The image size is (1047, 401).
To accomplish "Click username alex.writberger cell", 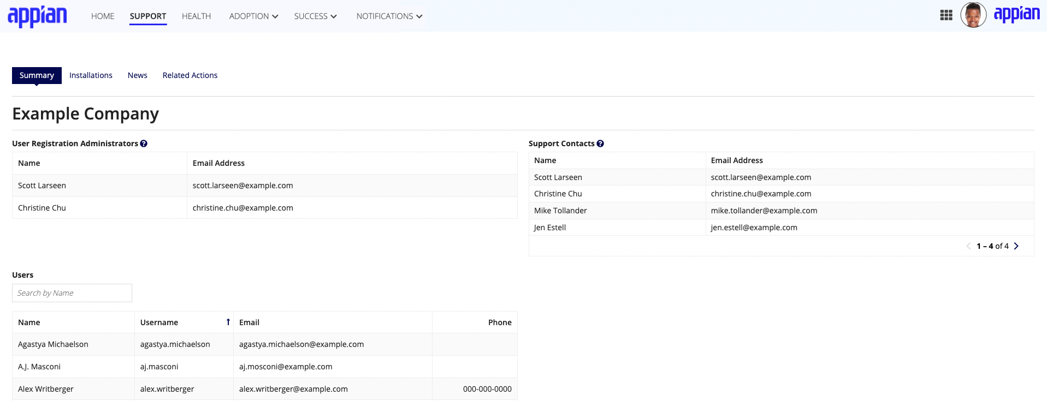I will [x=167, y=389].
